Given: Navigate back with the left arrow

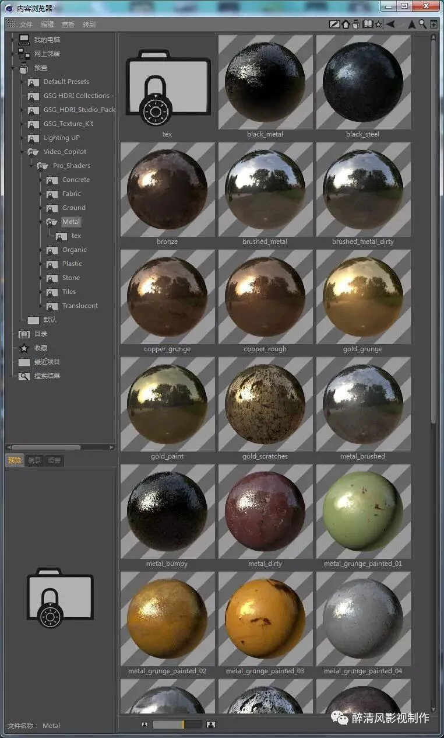Looking at the screenshot, I should click(390, 25).
